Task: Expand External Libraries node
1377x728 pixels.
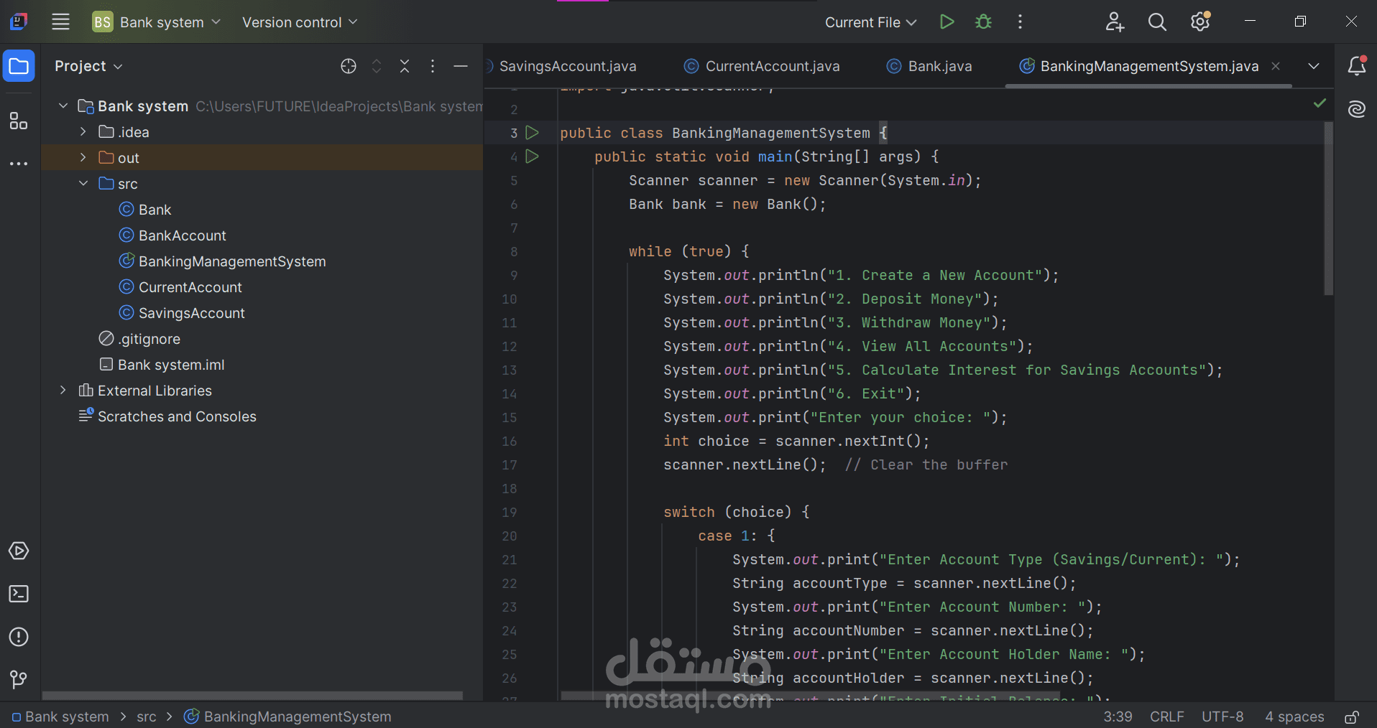Action: pos(63,391)
